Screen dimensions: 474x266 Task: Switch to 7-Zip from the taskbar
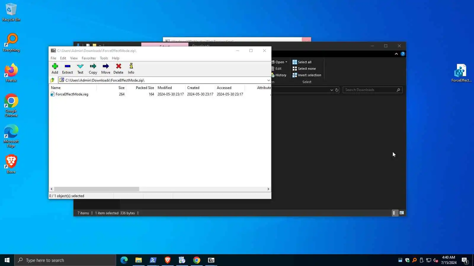click(x=211, y=260)
